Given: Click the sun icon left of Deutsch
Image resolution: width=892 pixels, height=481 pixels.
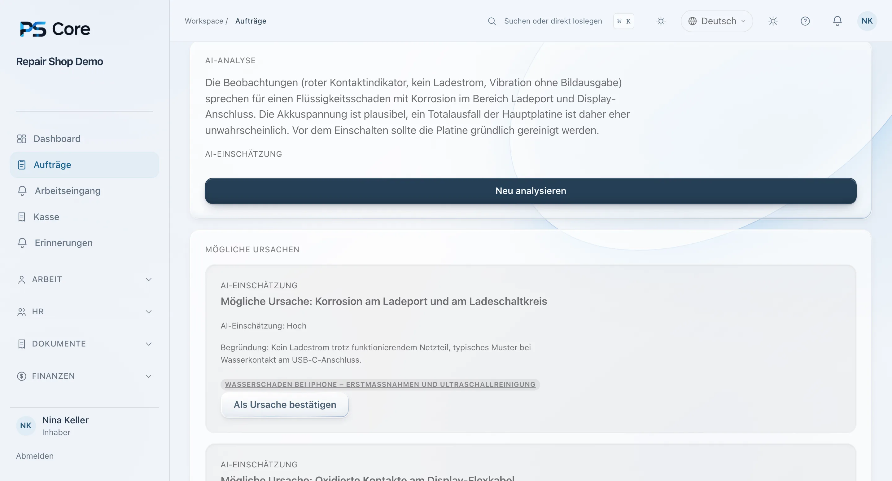Looking at the screenshot, I should pos(661,21).
